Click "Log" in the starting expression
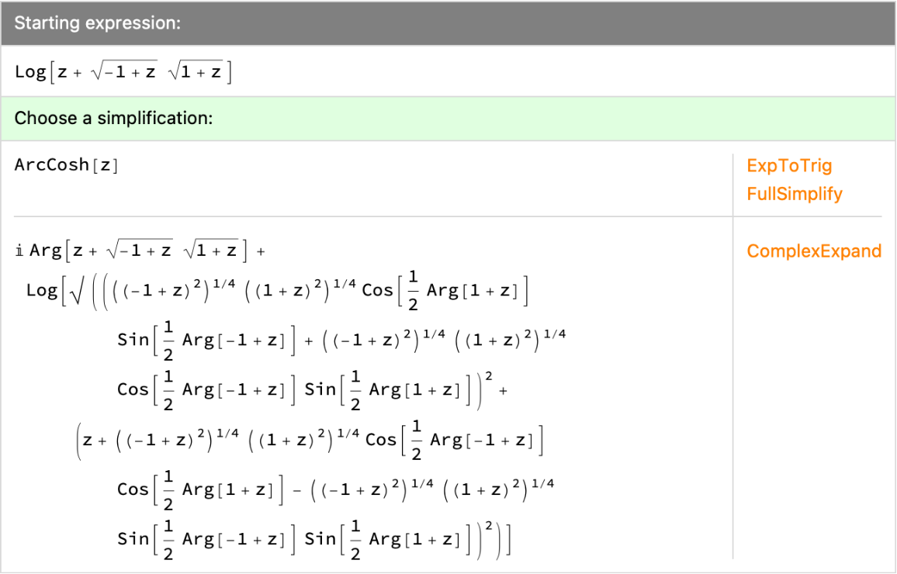Screen dimensions: 897x574 (x=30, y=72)
